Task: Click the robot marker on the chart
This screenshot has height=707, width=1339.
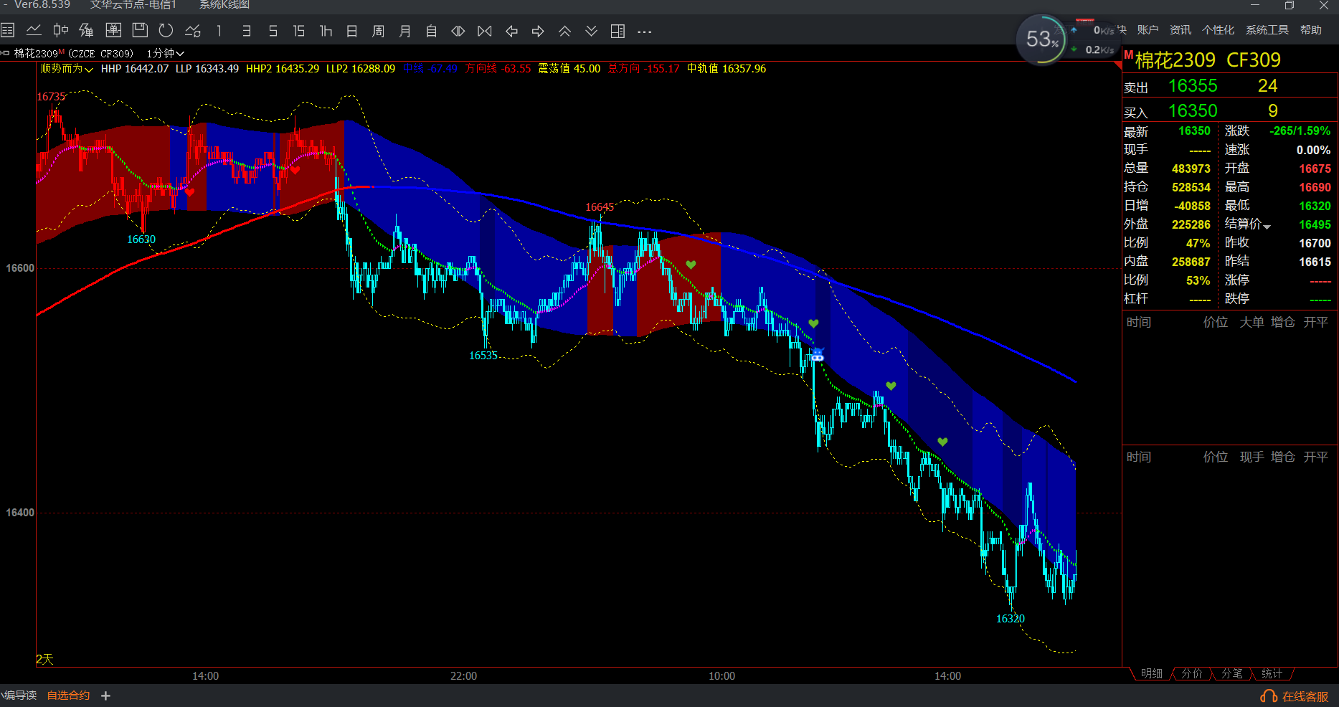Action: point(817,354)
